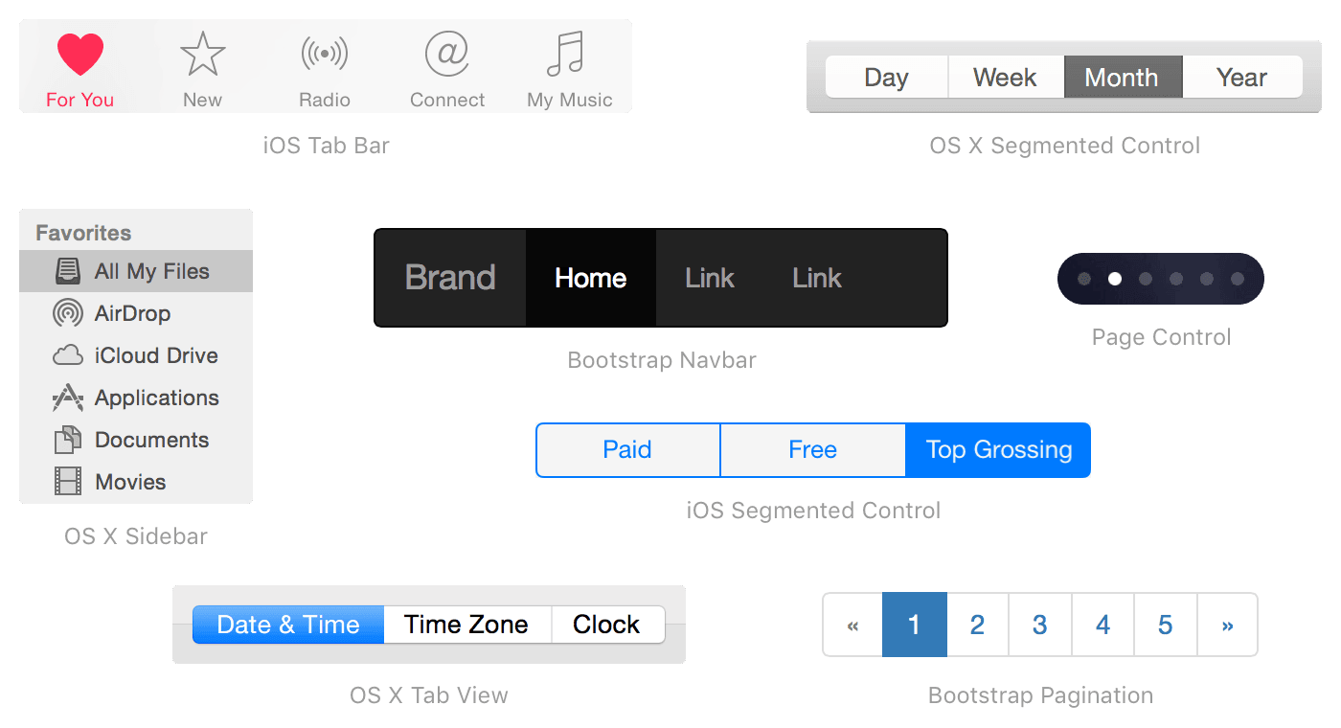Choose the Paid segment

(x=627, y=450)
